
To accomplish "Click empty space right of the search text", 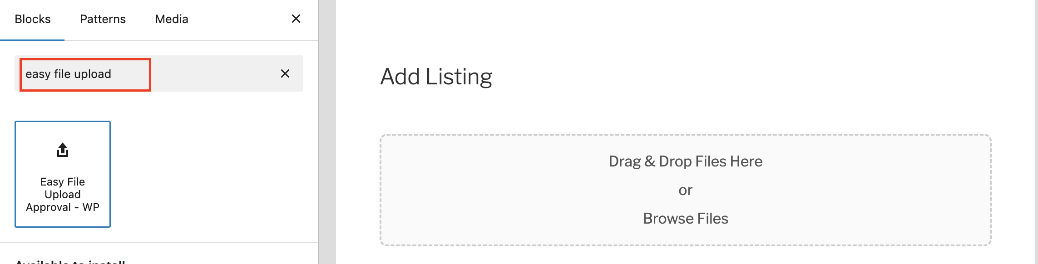I will point(209,74).
